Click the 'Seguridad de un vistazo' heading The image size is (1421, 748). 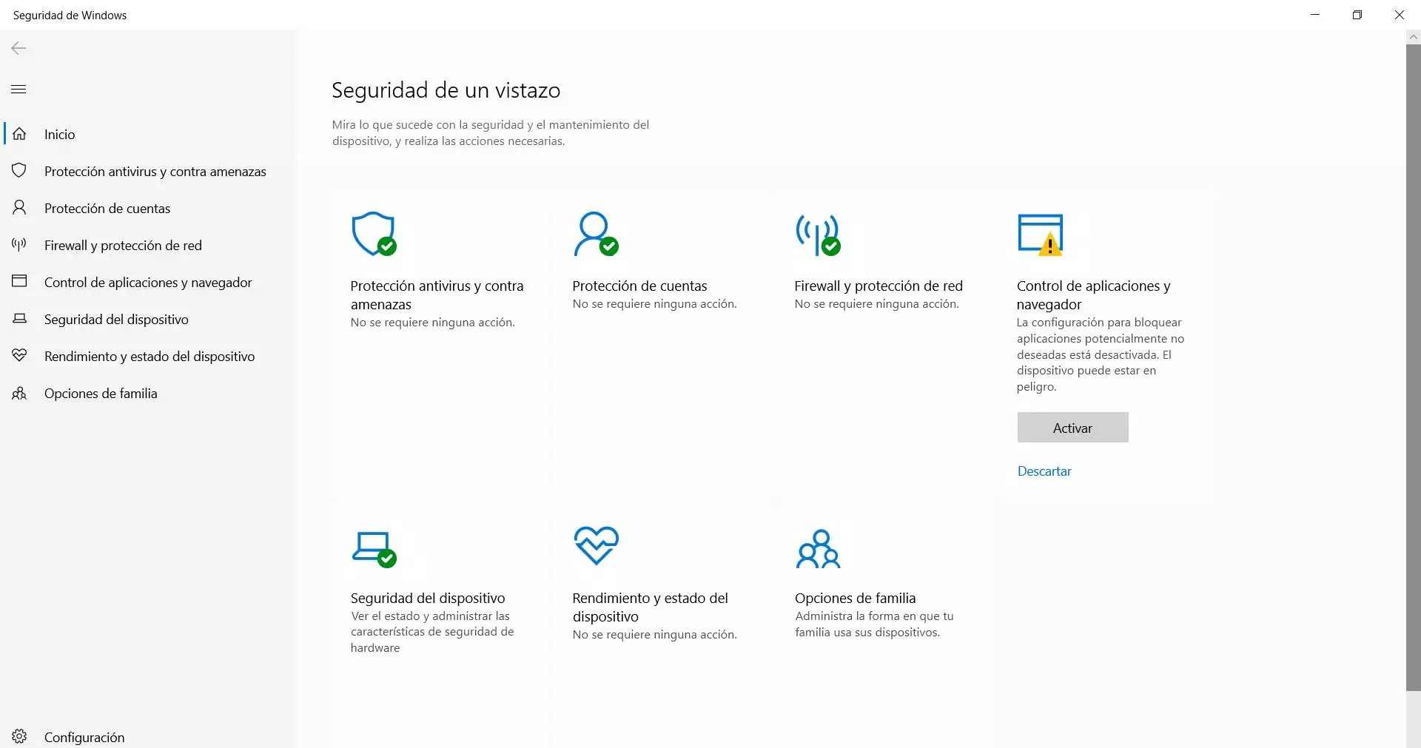coord(446,90)
